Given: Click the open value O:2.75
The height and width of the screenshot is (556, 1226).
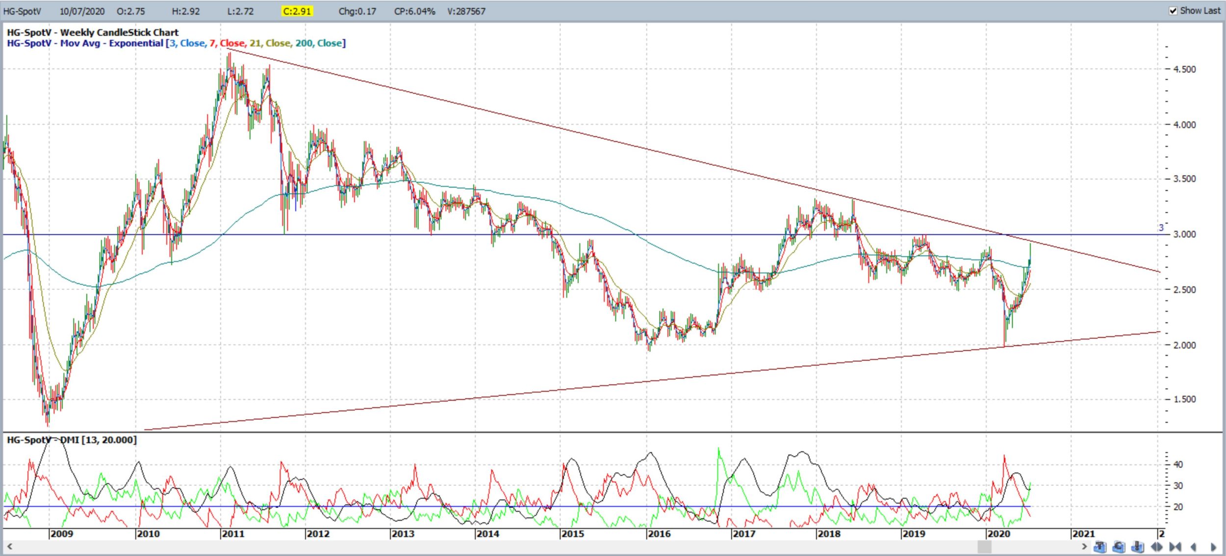Looking at the screenshot, I should click(x=130, y=11).
